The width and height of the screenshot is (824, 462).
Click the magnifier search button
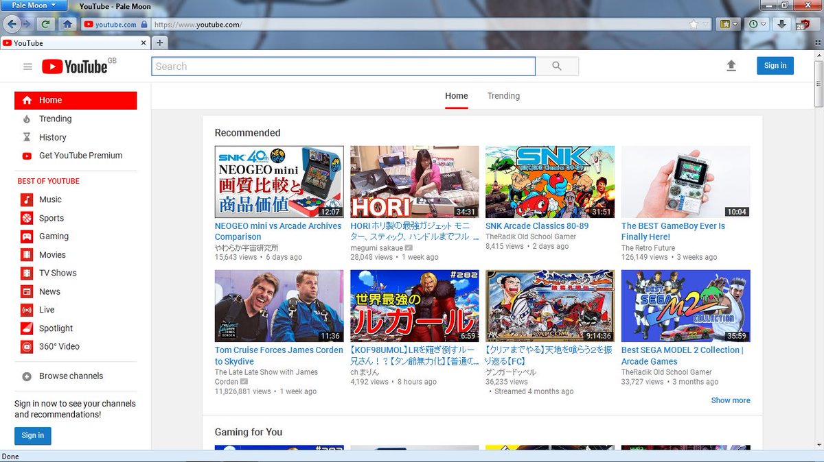point(557,66)
